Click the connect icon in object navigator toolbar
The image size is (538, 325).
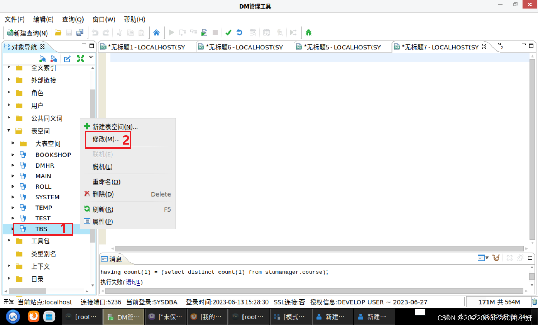(x=42, y=59)
